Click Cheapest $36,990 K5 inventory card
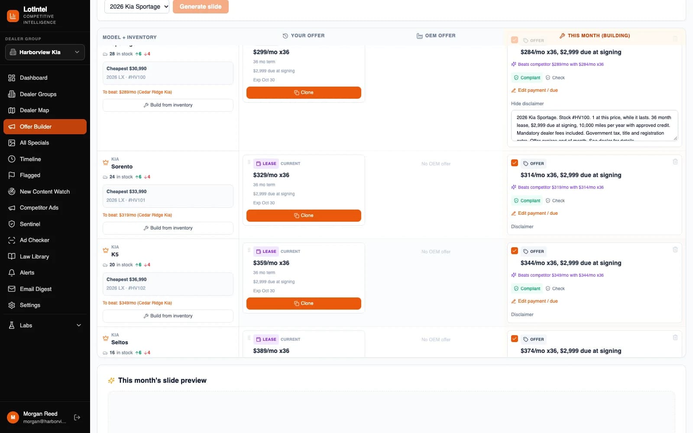The image size is (693, 433). [168, 284]
